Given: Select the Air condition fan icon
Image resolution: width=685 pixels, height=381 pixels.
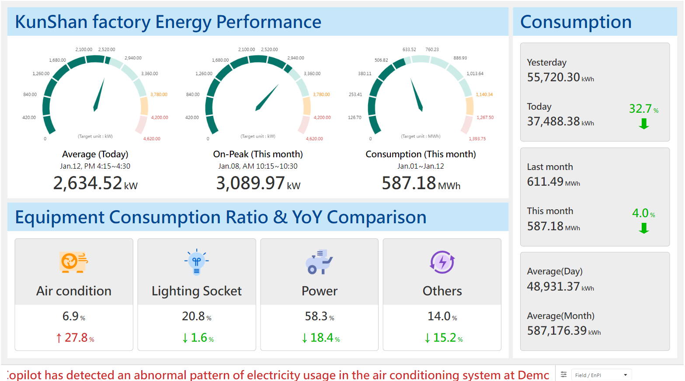Looking at the screenshot, I should click(x=73, y=262).
